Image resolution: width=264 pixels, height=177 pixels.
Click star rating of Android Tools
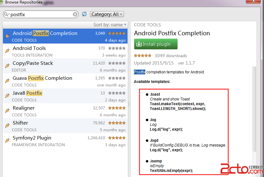117,48
